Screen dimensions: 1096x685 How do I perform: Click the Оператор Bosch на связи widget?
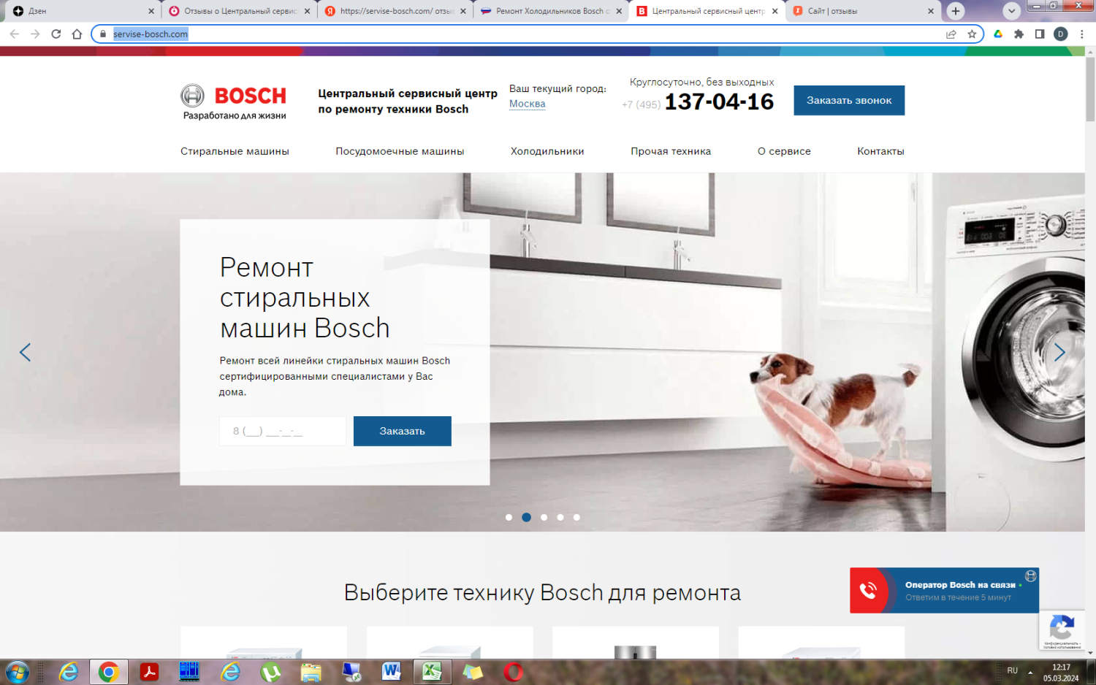944,590
